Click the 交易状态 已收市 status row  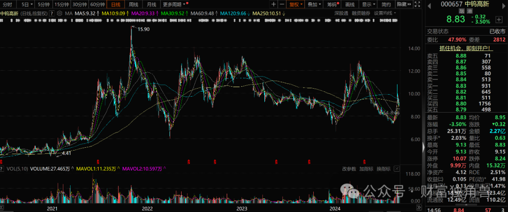pos(466,31)
